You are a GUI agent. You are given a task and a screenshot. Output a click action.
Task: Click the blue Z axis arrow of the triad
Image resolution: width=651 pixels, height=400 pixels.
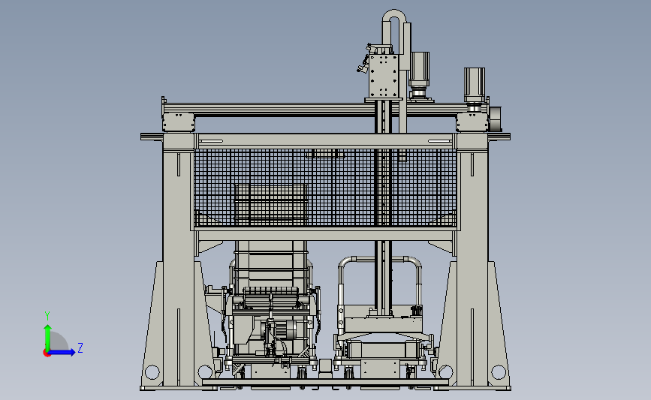tap(62, 353)
